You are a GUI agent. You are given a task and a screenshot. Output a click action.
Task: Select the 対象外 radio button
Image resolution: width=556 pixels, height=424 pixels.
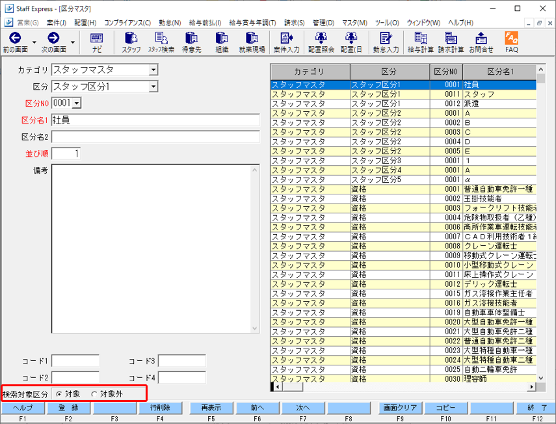[94, 394]
